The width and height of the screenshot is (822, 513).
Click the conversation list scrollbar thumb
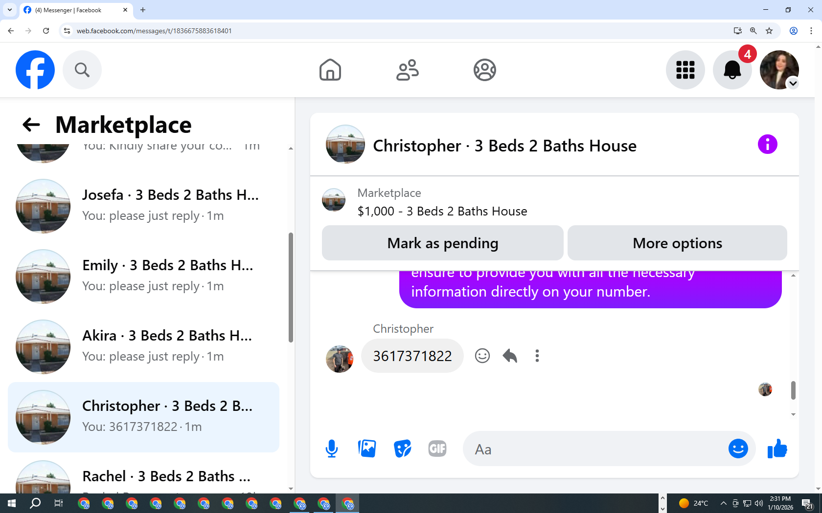291,287
